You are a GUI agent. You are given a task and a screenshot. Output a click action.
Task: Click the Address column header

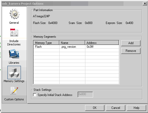coord(102,43)
